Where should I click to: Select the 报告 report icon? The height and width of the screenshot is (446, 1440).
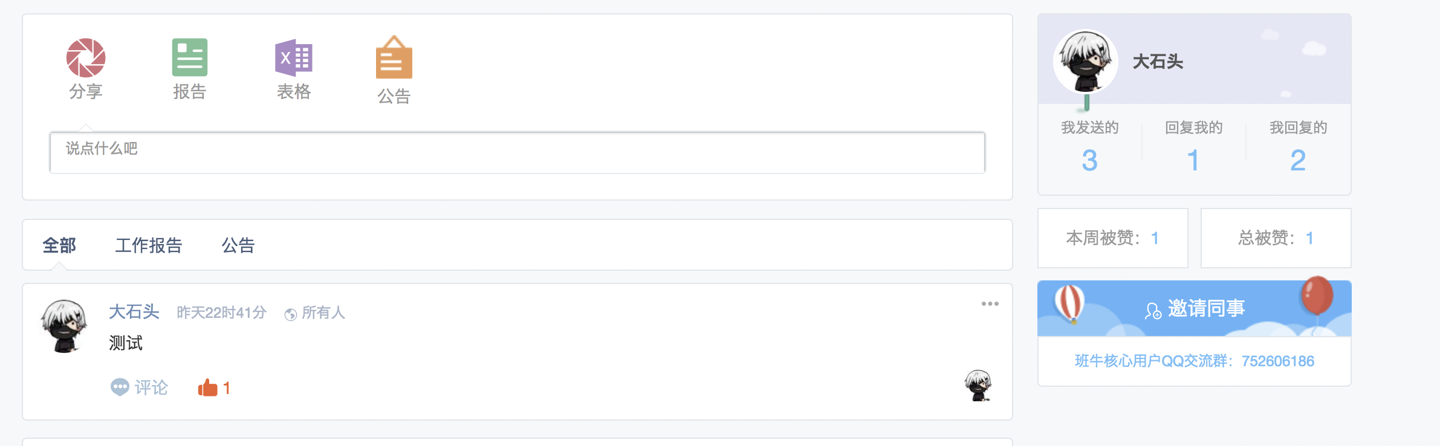click(190, 57)
